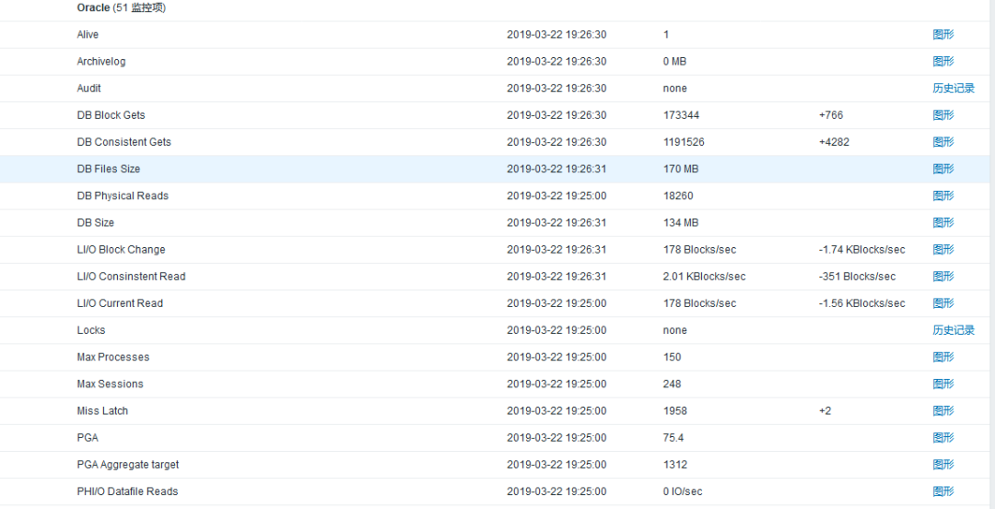995x509 pixels.
Task: Click the value 173344 for DB Block Gets
Action: [682, 115]
